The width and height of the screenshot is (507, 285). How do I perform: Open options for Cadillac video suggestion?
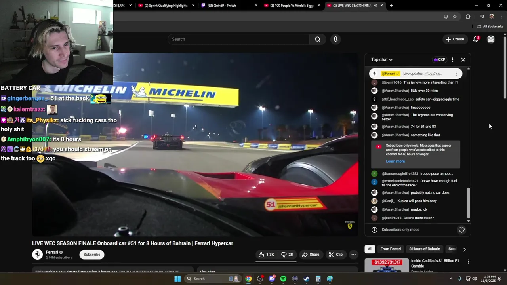469,262
